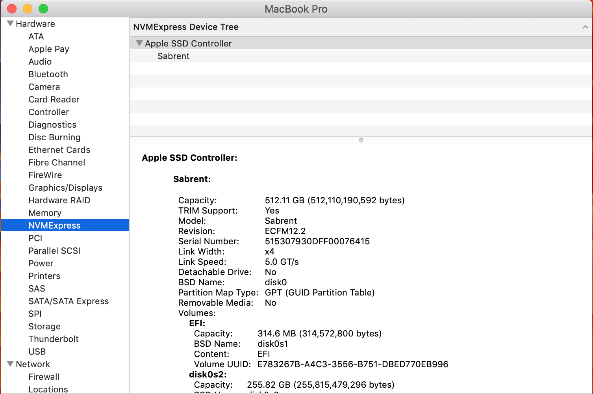Select the Hardware category label
This screenshot has width=593, height=394.
click(35, 24)
